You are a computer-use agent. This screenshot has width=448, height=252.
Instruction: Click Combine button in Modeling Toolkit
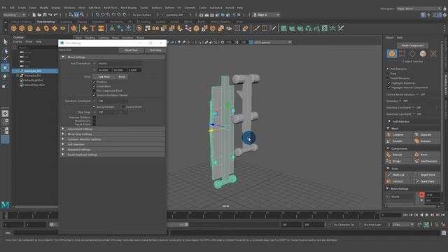[398, 134]
